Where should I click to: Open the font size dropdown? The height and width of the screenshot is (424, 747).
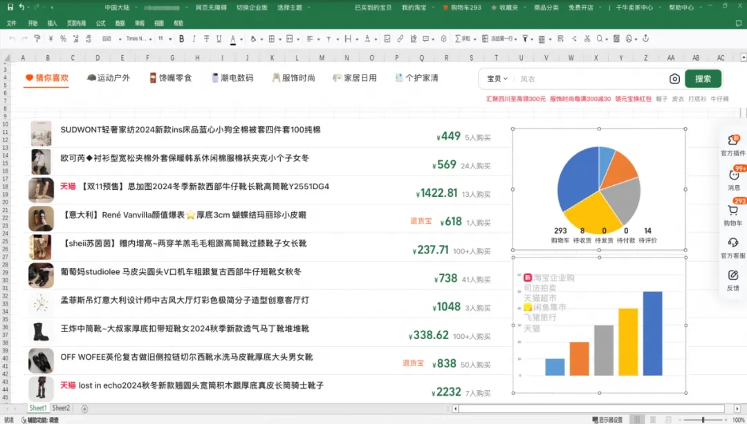click(171, 39)
